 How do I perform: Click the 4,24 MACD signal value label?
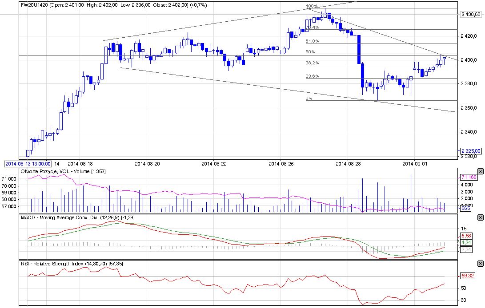coord(466,242)
